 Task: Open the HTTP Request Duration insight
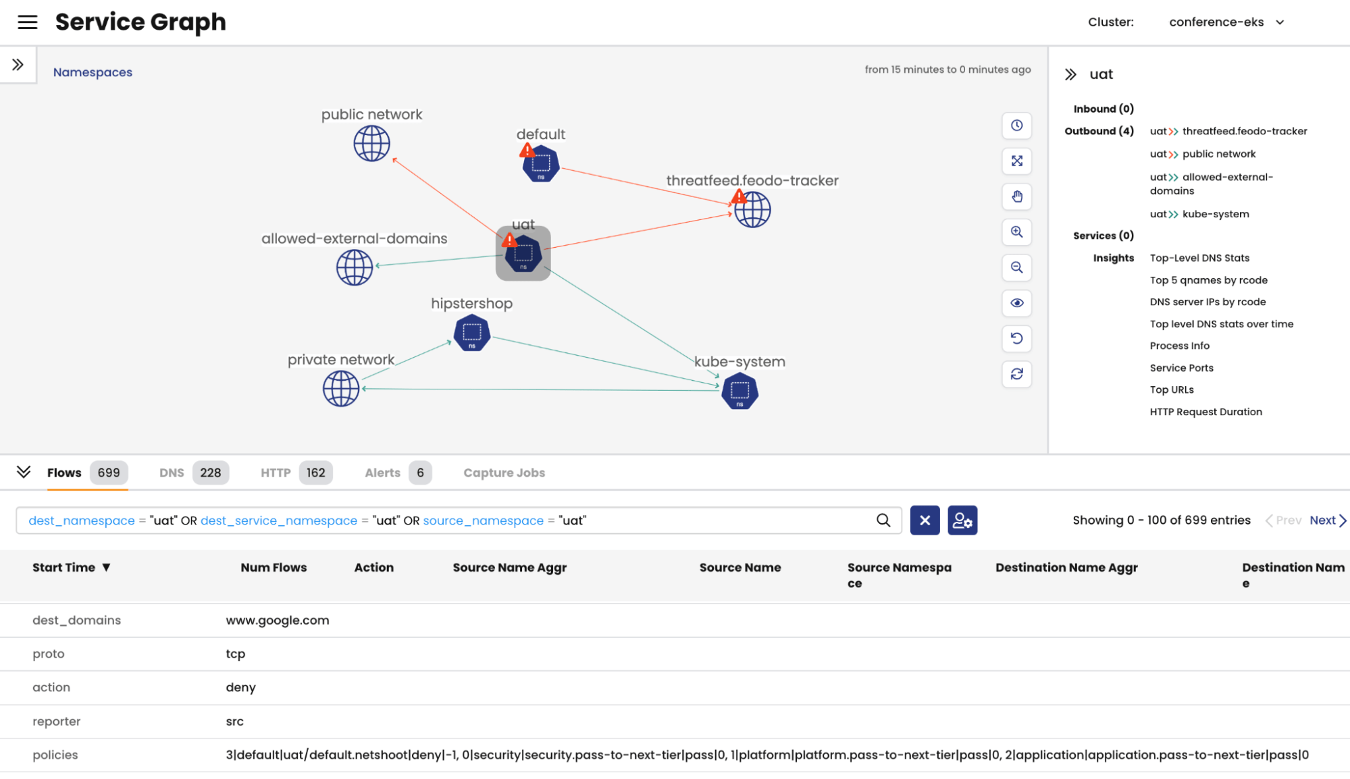point(1205,412)
